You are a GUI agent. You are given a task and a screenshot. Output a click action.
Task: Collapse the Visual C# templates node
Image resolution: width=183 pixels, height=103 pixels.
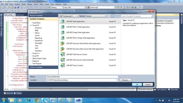coord(31,25)
